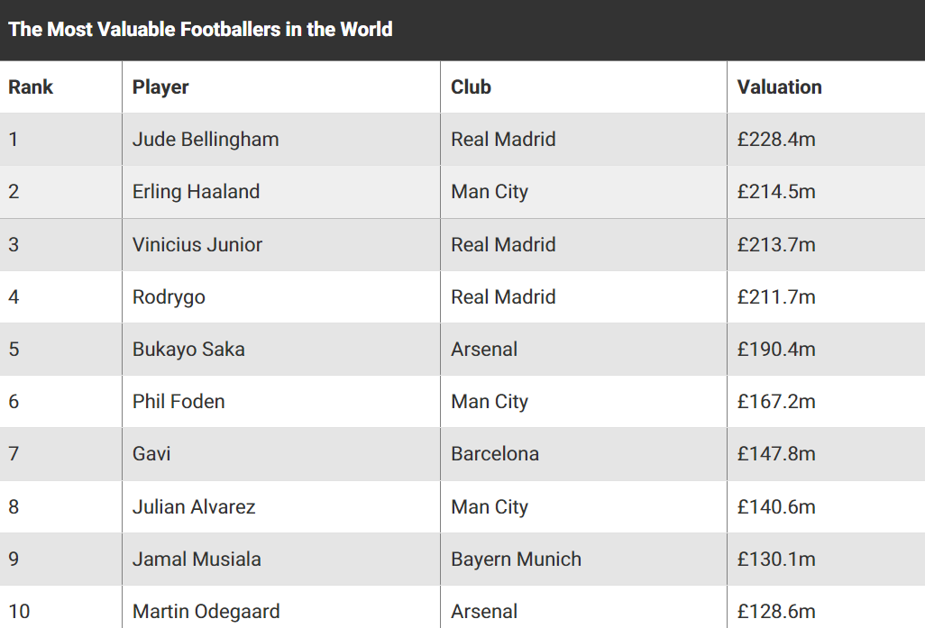
Task: Click on Vinicius Junior's name
Action: pos(197,244)
